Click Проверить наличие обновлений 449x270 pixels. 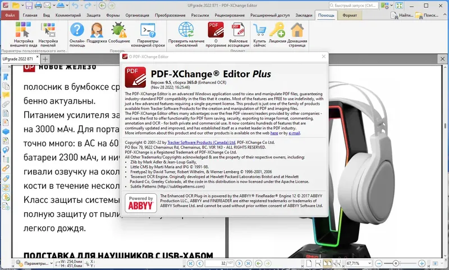click(x=186, y=35)
